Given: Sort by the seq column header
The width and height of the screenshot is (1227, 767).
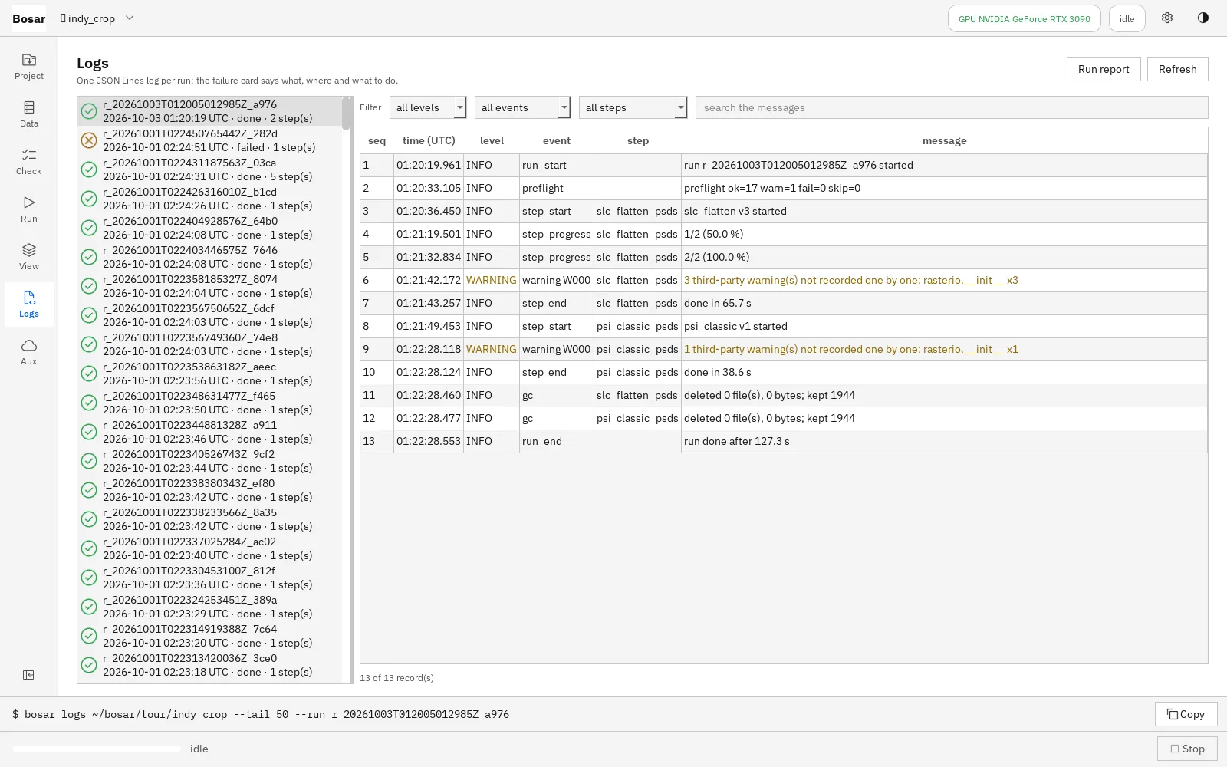Looking at the screenshot, I should (x=377, y=140).
